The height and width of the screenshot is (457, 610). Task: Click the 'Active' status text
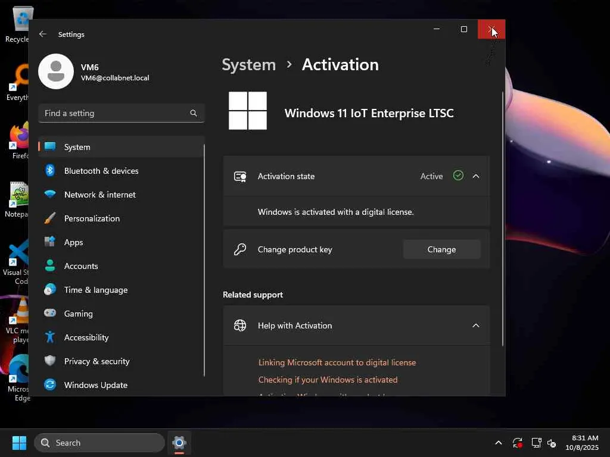click(x=431, y=176)
